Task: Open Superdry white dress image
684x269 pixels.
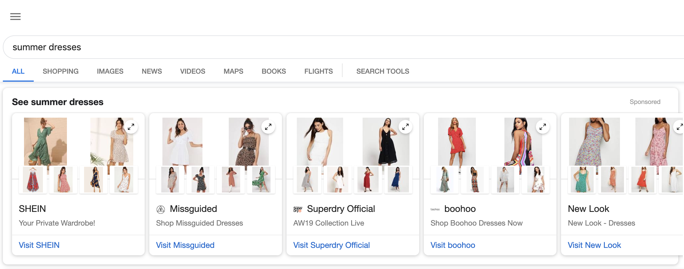Action: pyautogui.click(x=320, y=141)
